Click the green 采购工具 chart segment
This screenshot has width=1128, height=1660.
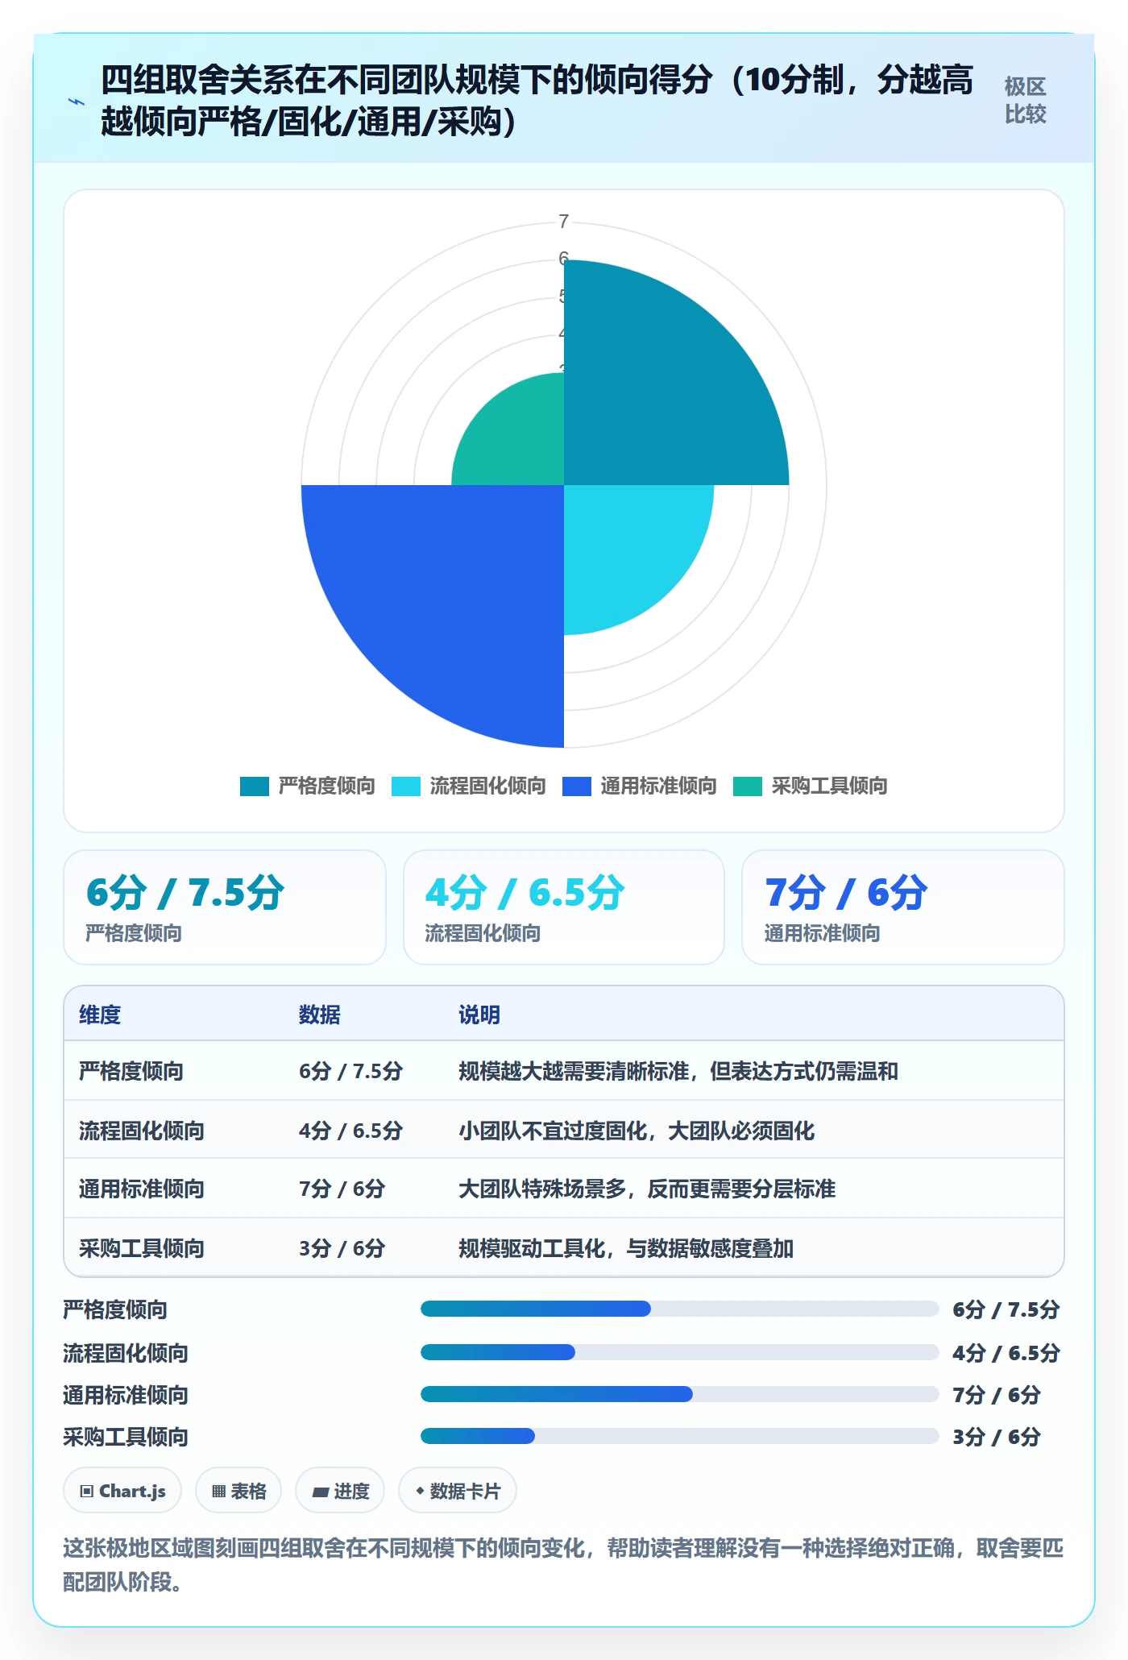[x=520, y=439]
